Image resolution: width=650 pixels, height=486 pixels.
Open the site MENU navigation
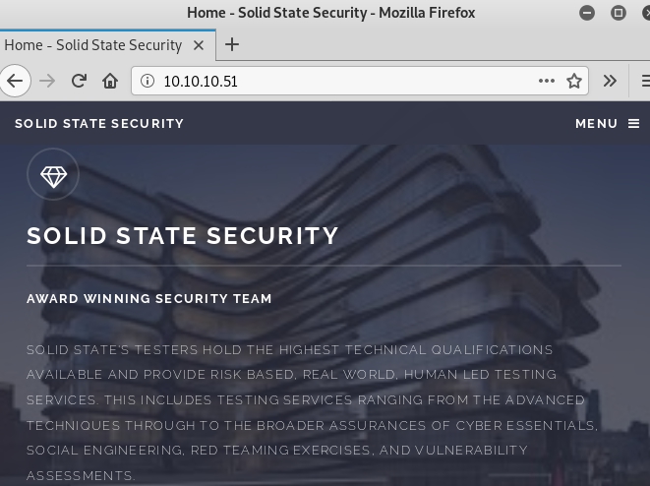tap(608, 124)
